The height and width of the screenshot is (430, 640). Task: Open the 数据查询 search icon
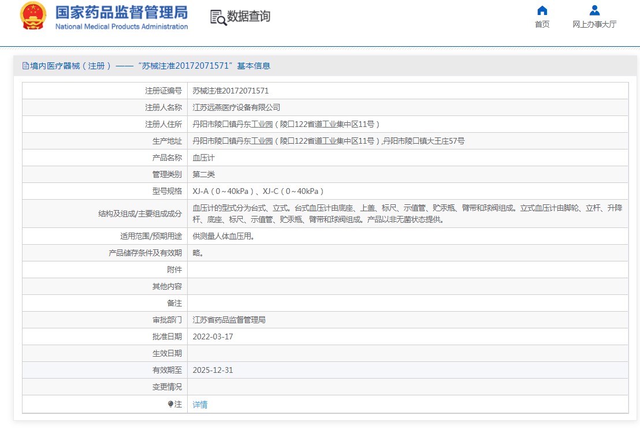pyautogui.click(x=218, y=17)
